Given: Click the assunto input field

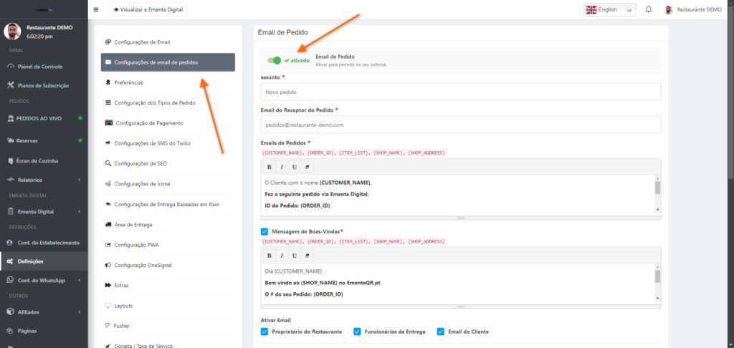Looking at the screenshot, I should coord(460,92).
